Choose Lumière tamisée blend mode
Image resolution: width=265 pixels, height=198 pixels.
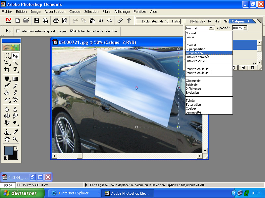tap(209, 57)
